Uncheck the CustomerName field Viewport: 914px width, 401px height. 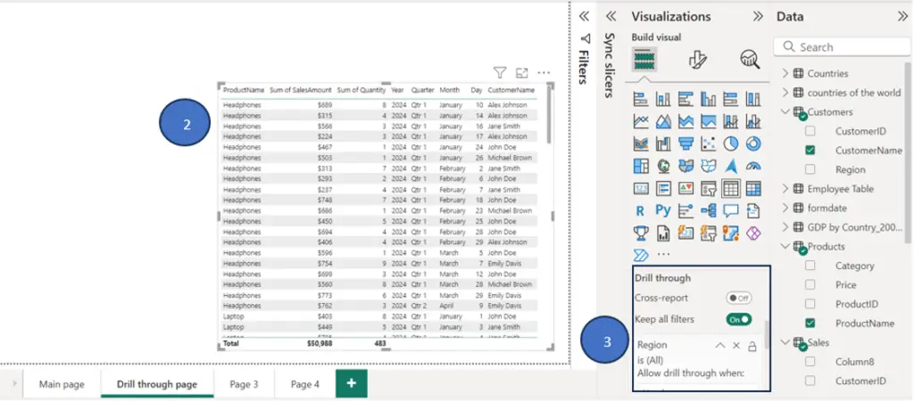tap(810, 151)
